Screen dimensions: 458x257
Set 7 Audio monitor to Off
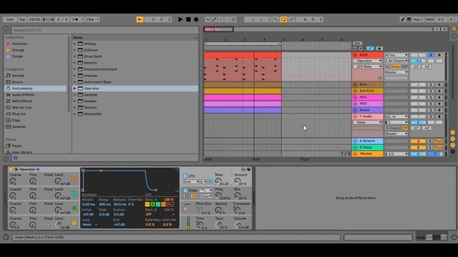pyautogui.click(x=404, y=128)
